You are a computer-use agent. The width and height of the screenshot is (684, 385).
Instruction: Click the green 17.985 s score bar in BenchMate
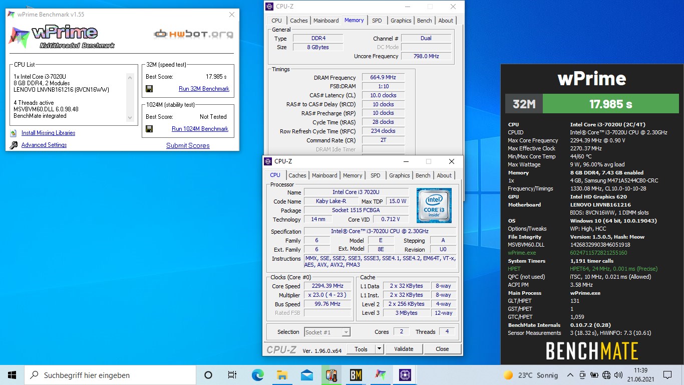pyautogui.click(x=610, y=104)
